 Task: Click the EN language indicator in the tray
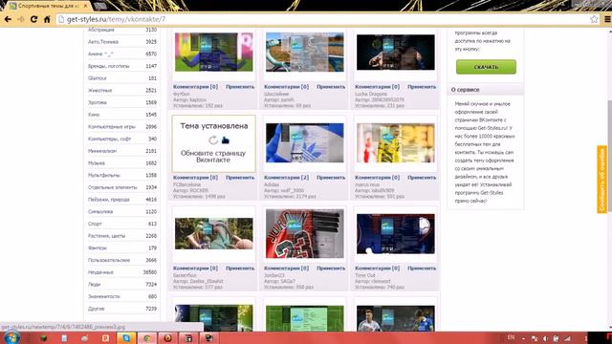(x=511, y=337)
